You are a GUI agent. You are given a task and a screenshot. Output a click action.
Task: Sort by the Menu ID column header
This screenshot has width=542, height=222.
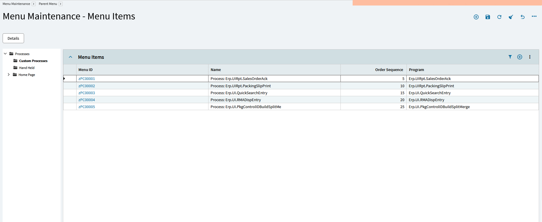pos(142,70)
